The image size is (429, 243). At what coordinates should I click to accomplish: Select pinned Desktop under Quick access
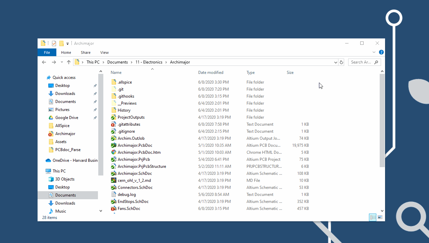coord(62,86)
